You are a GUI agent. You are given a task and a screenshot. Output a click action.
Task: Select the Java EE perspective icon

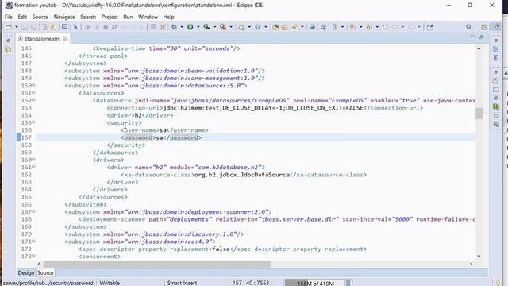(x=496, y=27)
